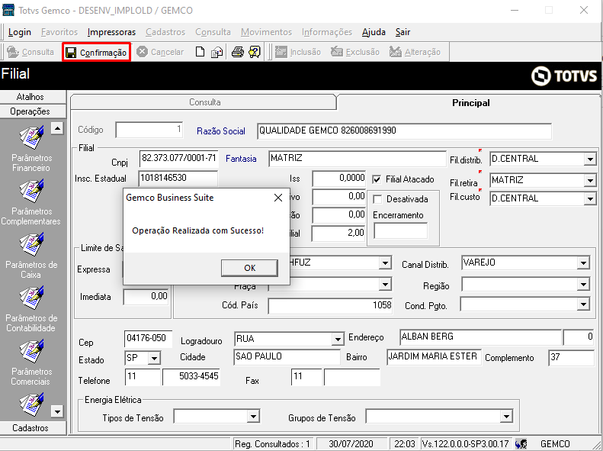Click the Razão Social input field
This screenshot has width=603, height=451.
pyautogui.click(x=404, y=130)
